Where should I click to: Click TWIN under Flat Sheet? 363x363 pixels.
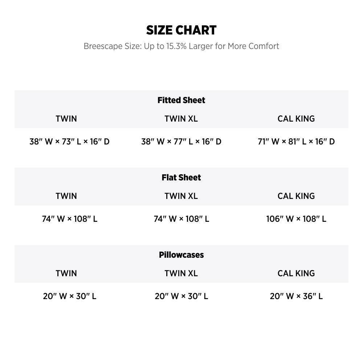point(66,196)
